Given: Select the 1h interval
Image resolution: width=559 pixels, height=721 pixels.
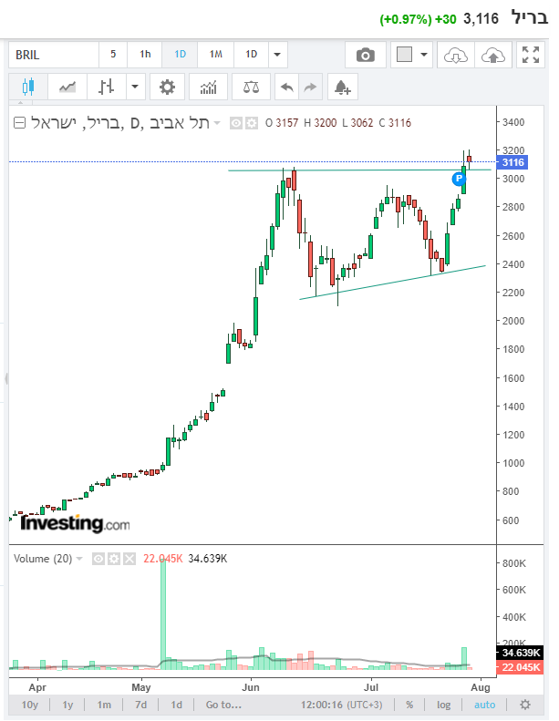Looking at the screenshot, I should click(x=145, y=55).
